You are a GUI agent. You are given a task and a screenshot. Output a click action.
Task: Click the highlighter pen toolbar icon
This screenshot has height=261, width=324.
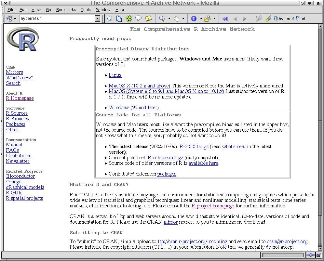coord(268,19)
